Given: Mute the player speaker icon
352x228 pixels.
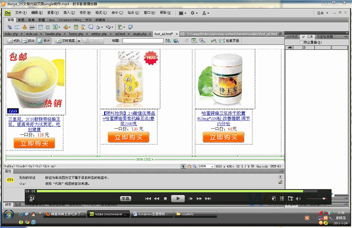Looking at the screenshot, I should click(x=298, y=199).
